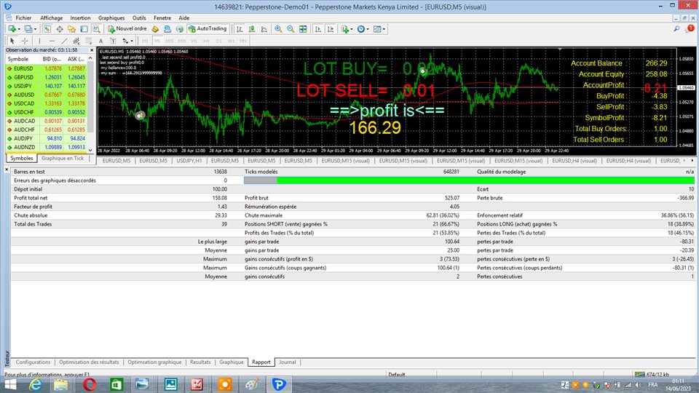This screenshot has width=699, height=393.
Task: Toggle the Market Watch window icon
Action: (x=47, y=29)
